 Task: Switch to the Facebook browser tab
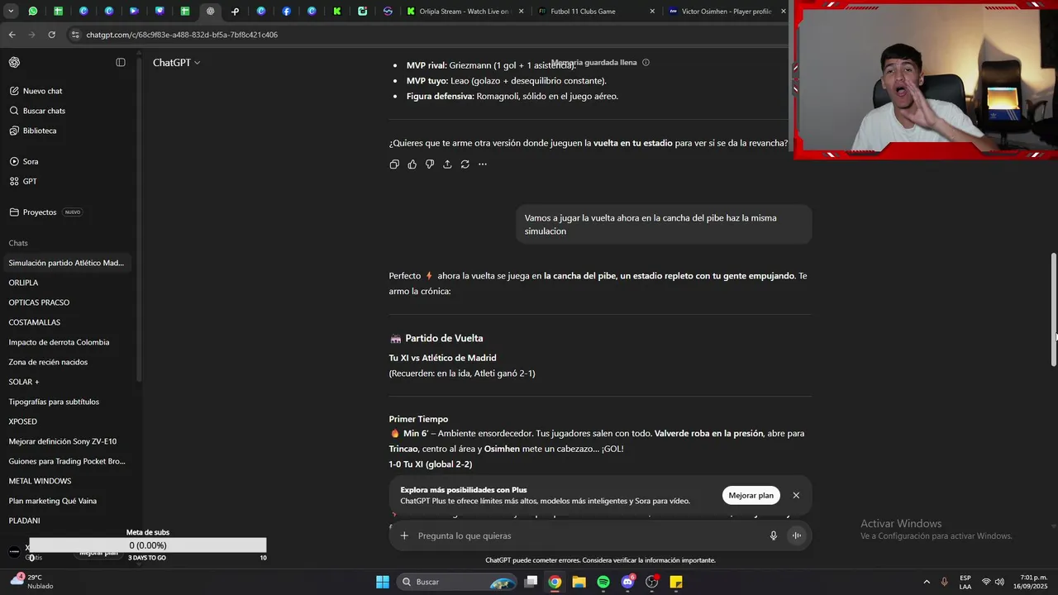click(286, 12)
